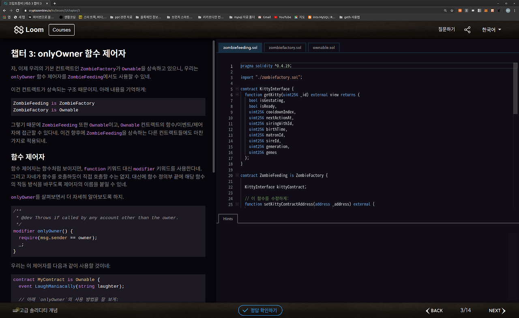Click the first orange extension icon
519x318 pixels.
(x=460, y=10)
